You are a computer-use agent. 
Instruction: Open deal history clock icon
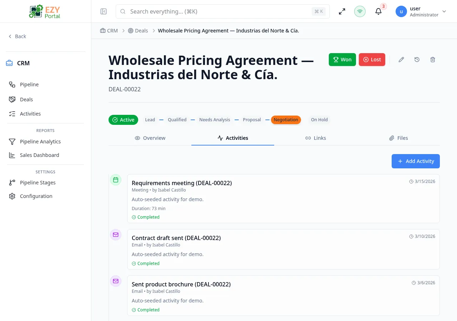pyautogui.click(x=417, y=60)
